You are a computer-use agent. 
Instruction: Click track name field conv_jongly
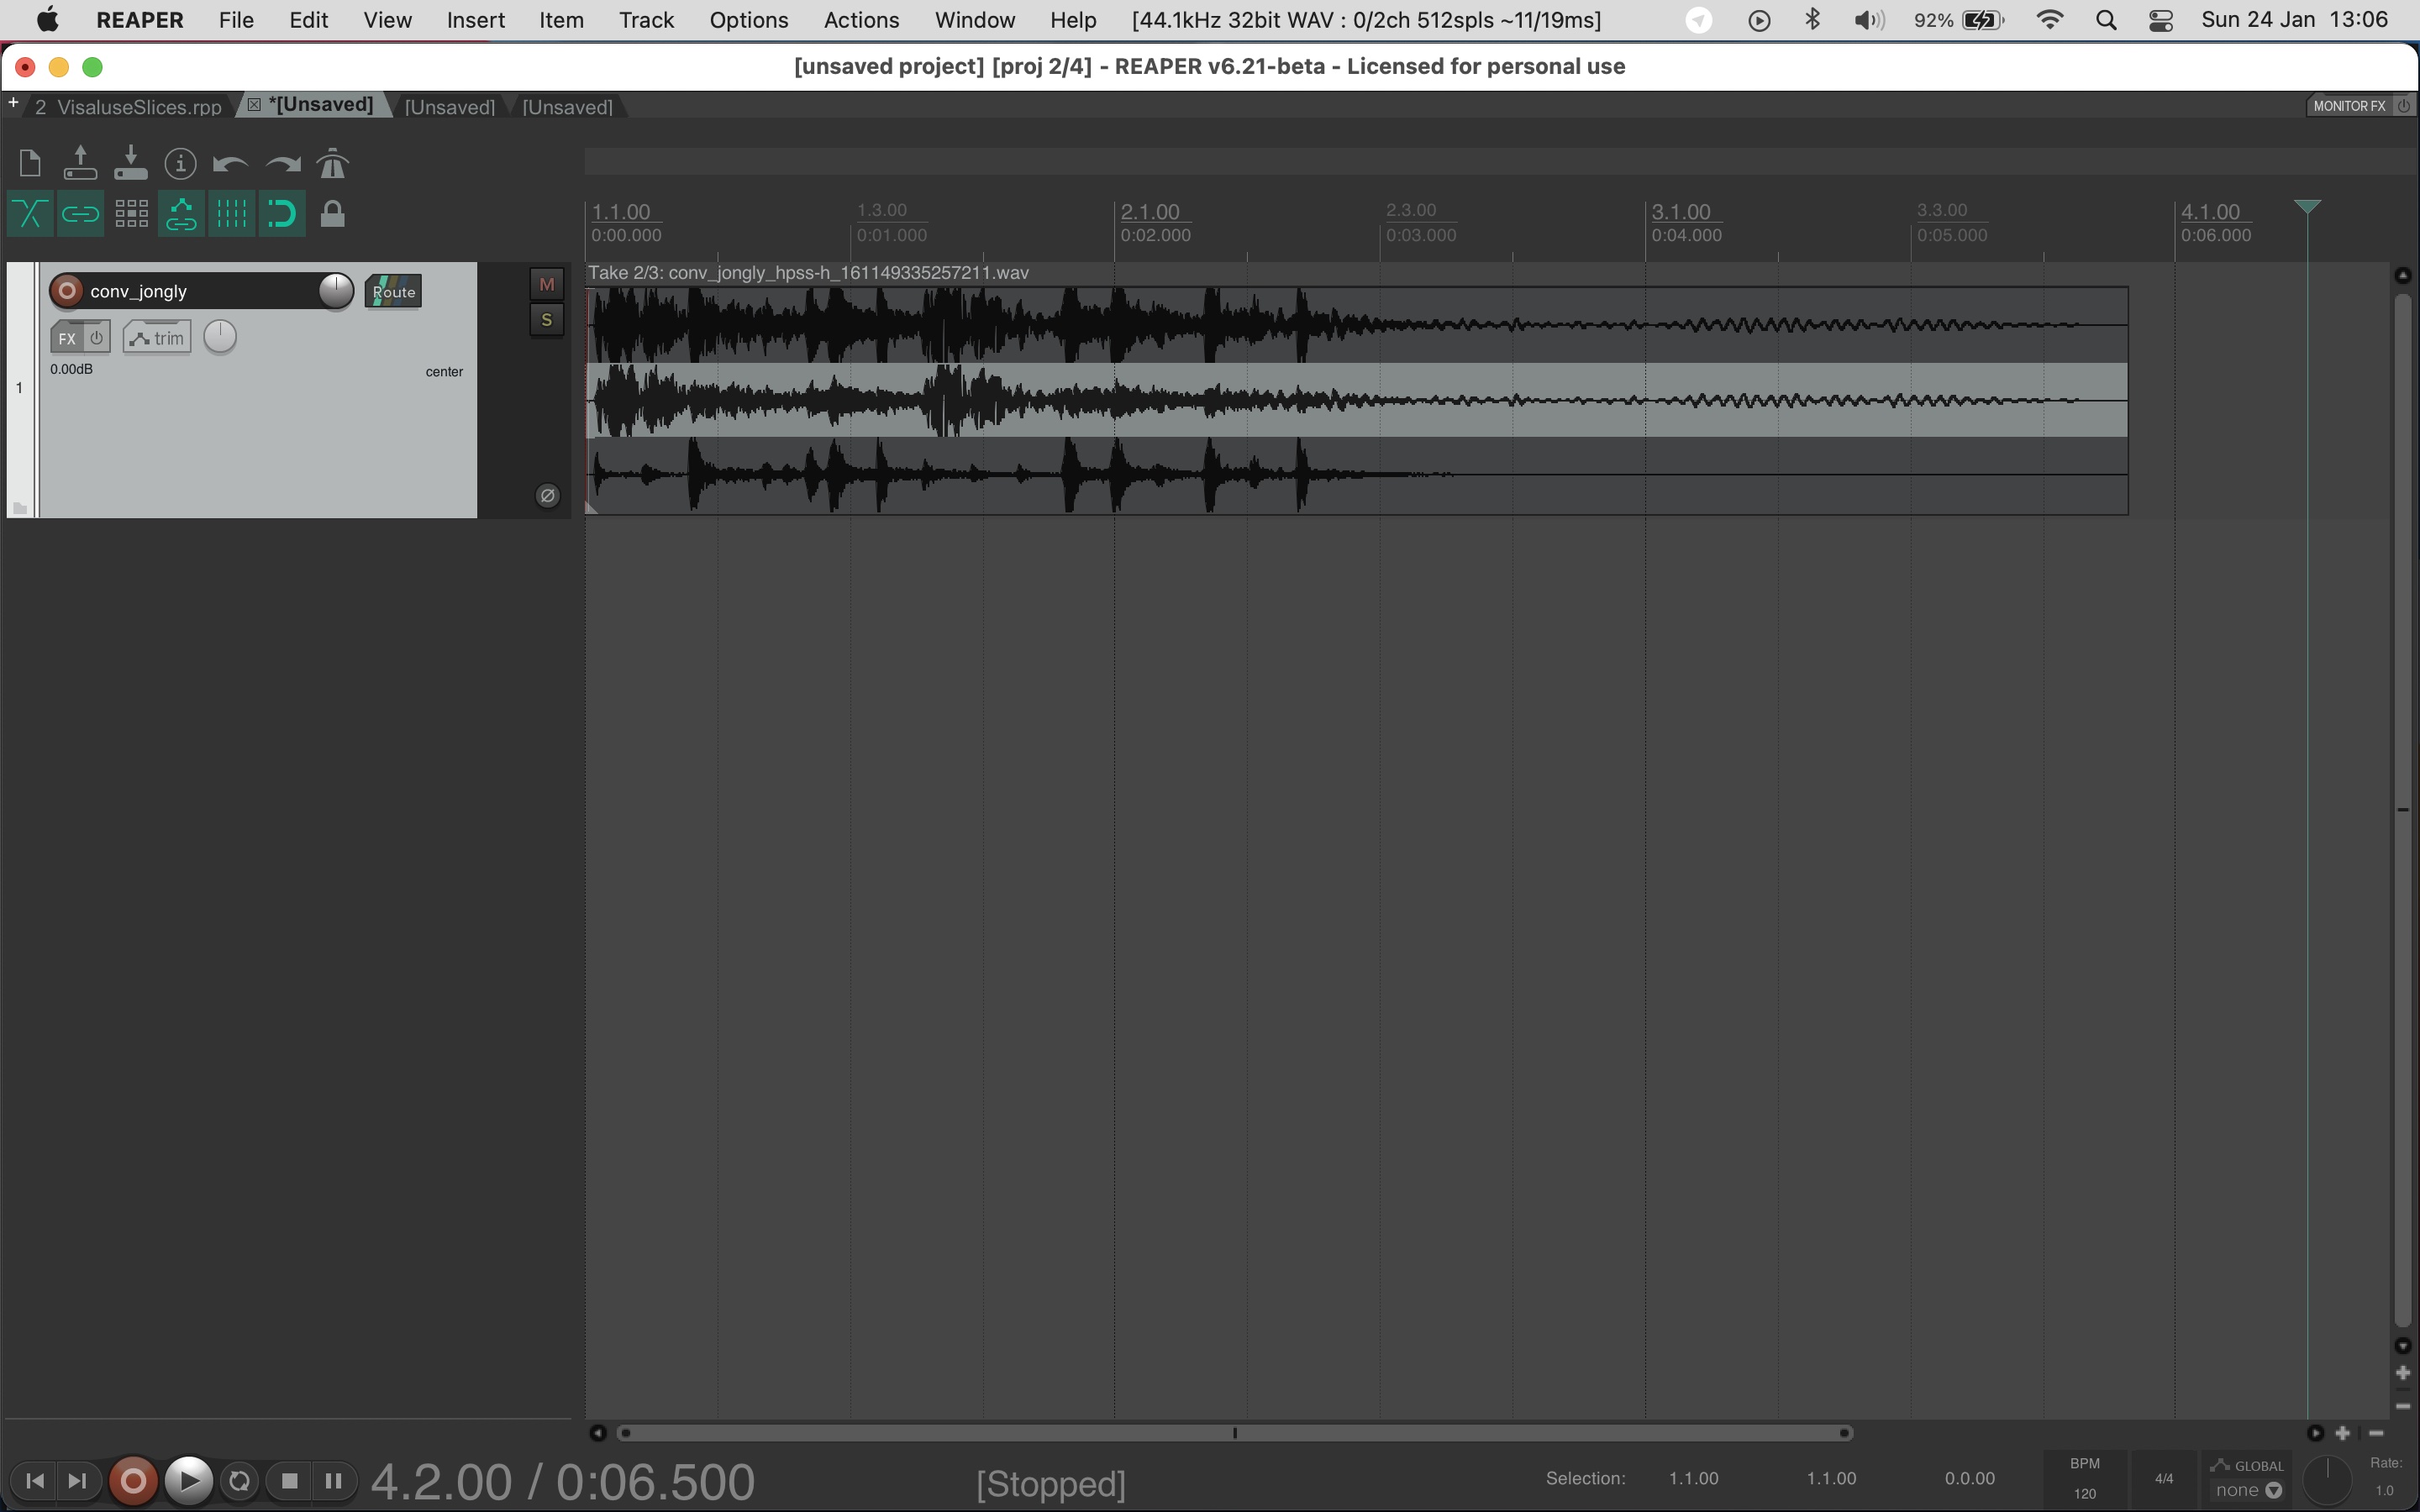pos(200,291)
